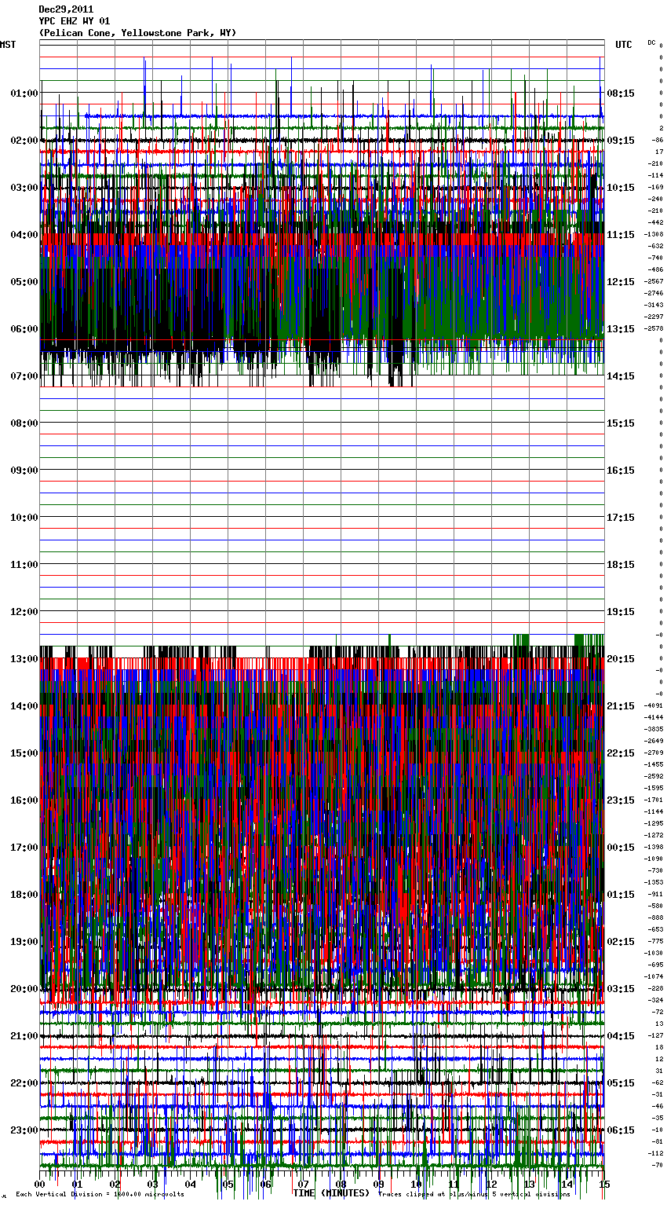Select the 04:00 MST time marker
Viewport: 667px width, 1205px height.
[24, 235]
